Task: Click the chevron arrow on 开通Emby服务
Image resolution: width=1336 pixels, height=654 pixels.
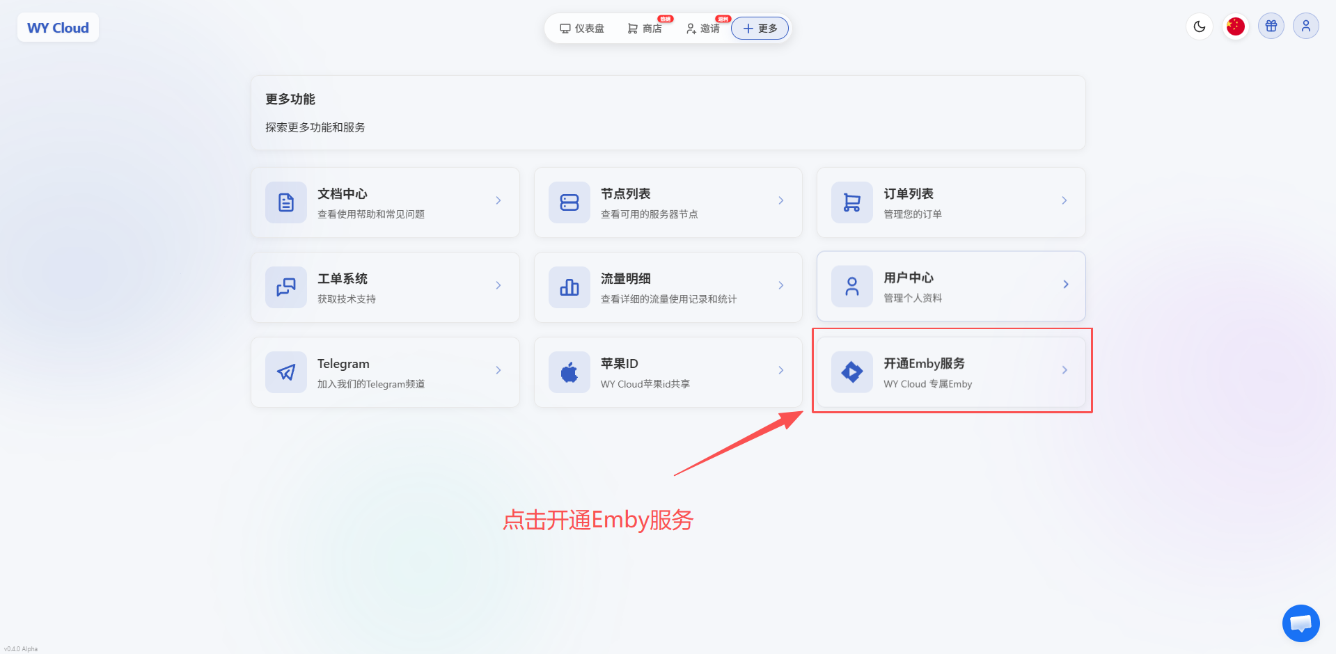Action: [1064, 370]
